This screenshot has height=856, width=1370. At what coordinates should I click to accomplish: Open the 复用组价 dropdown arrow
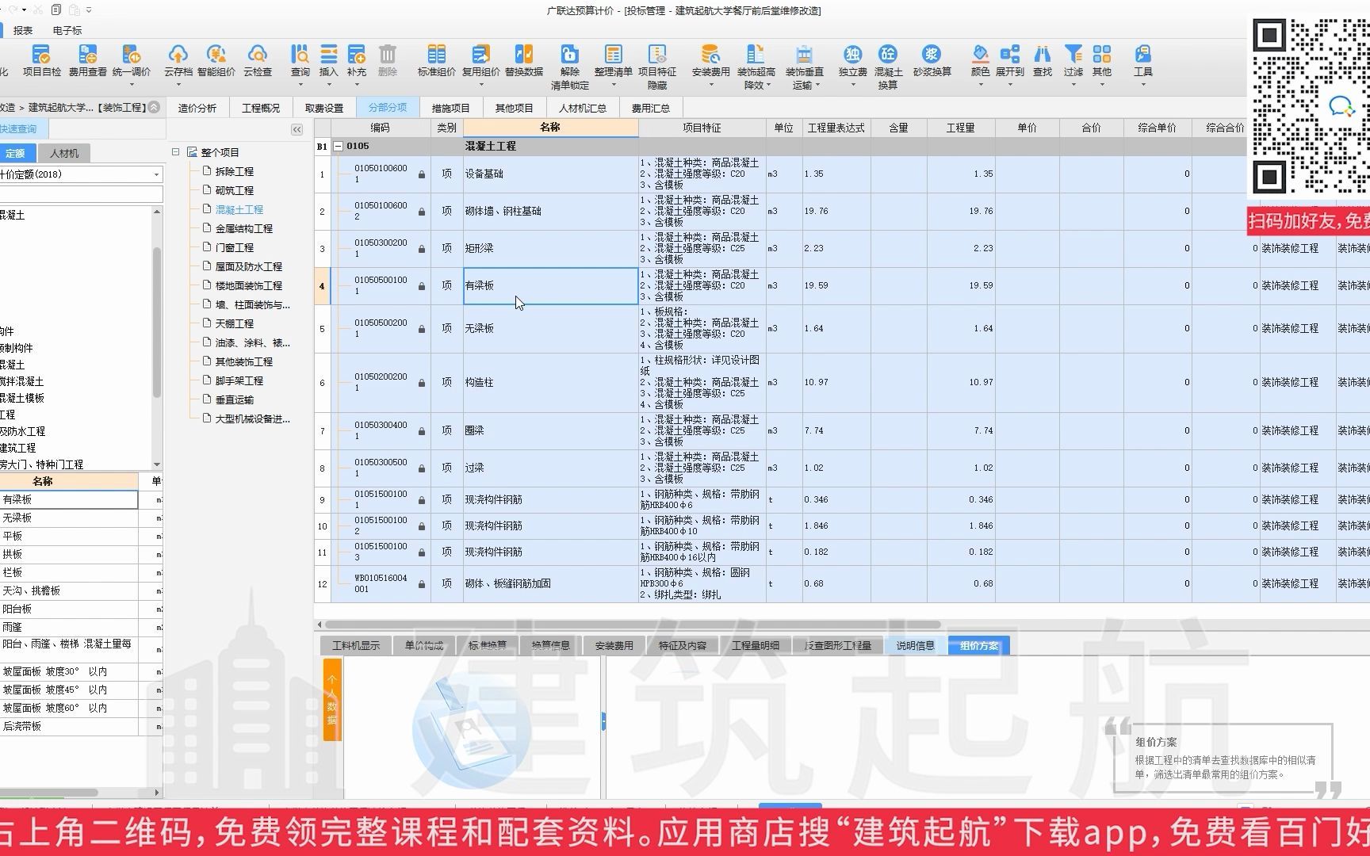tap(480, 84)
